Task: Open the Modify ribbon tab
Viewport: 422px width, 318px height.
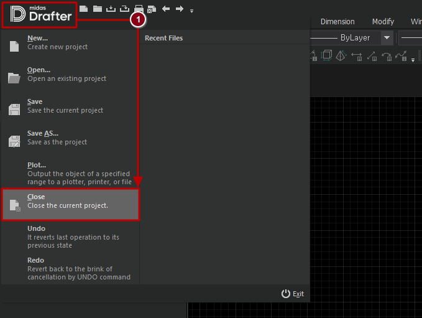Action: tap(383, 22)
